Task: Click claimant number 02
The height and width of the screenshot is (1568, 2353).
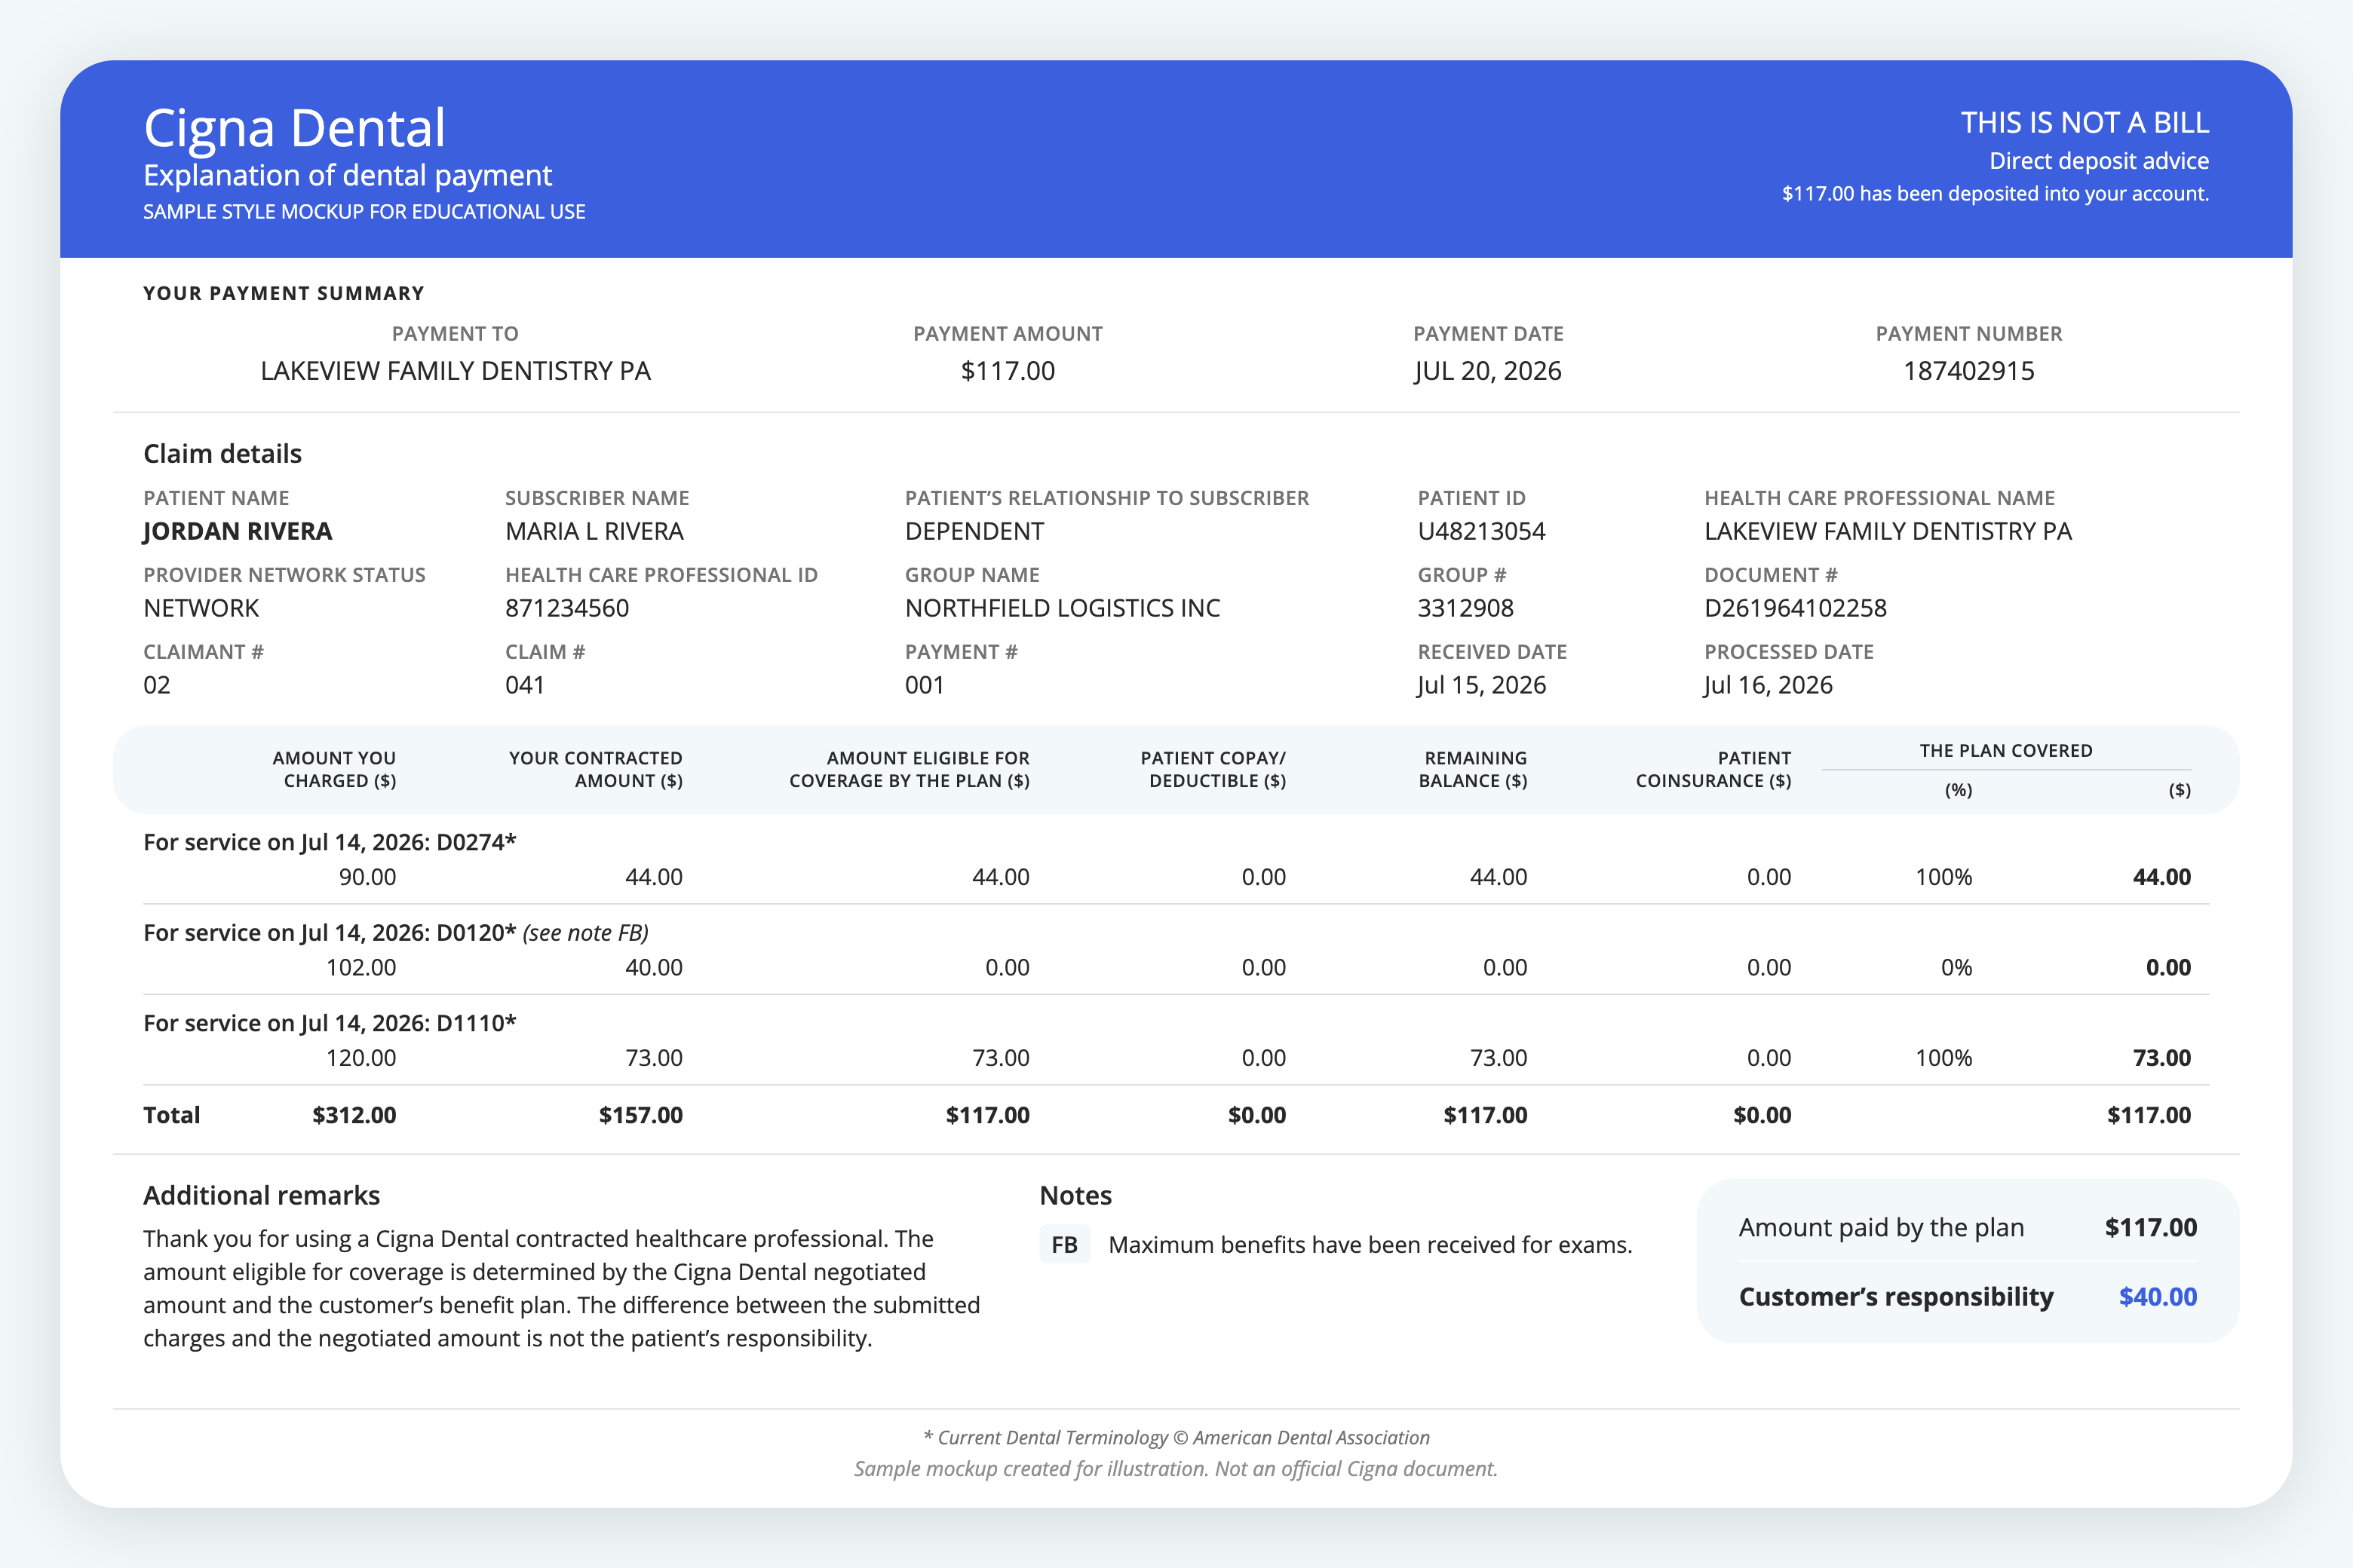Action: pyautogui.click(x=157, y=685)
